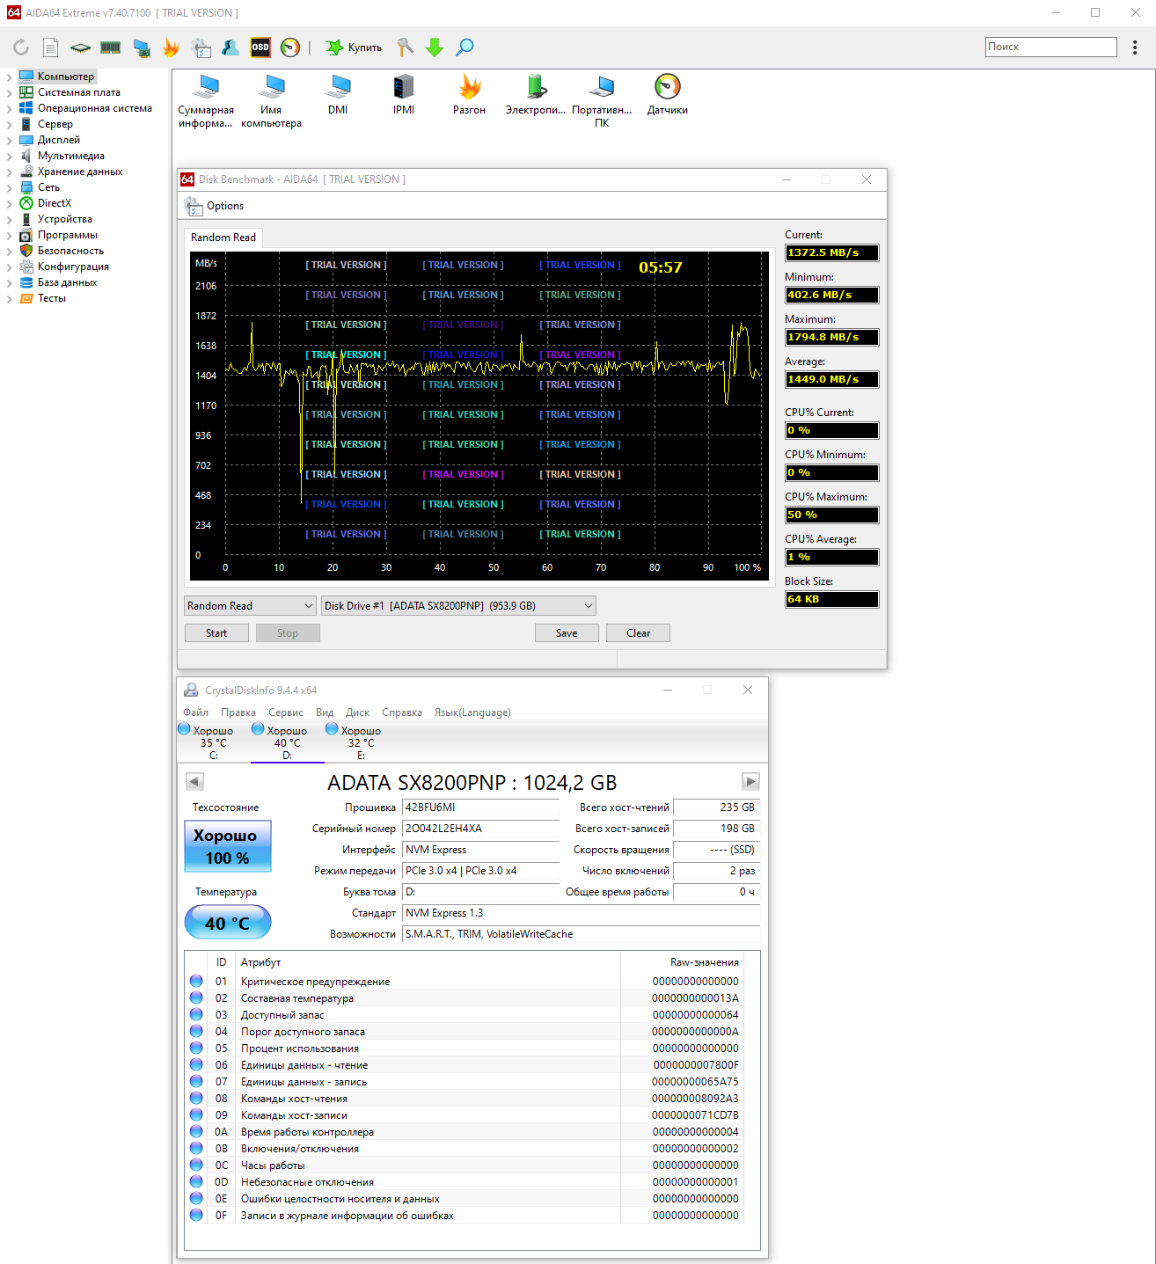This screenshot has width=1156, height=1264.
Task: Click the Save button in Disk Benchmark
Action: point(567,633)
